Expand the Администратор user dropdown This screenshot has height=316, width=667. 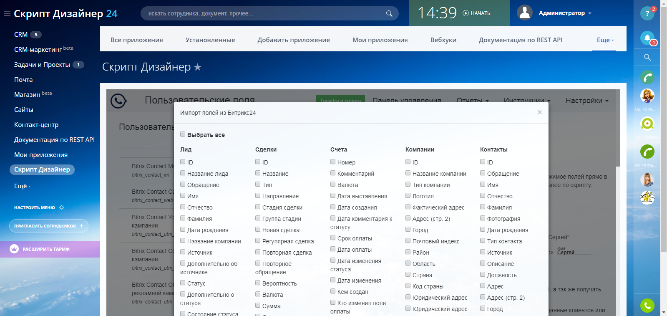pyautogui.click(x=590, y=13)
